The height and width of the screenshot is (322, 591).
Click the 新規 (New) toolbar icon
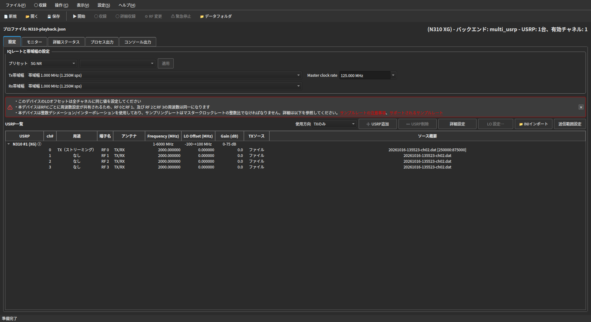(x=10, y=16)
